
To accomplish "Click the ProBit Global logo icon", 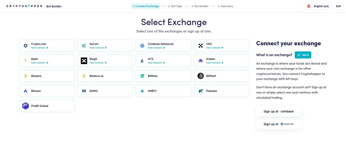I will tap(26, 106).
